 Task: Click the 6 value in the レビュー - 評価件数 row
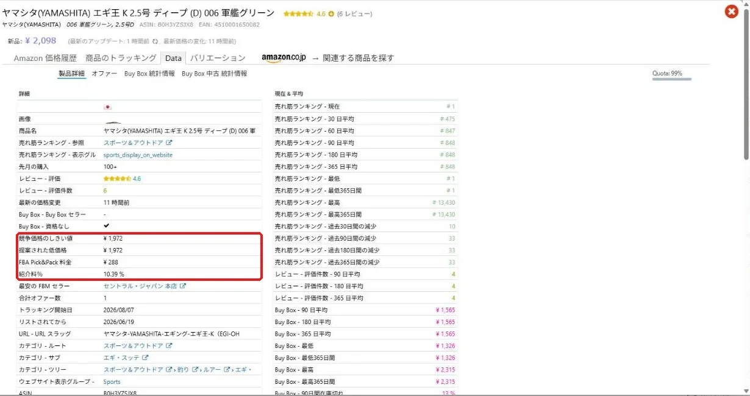(x=105, y=190)
